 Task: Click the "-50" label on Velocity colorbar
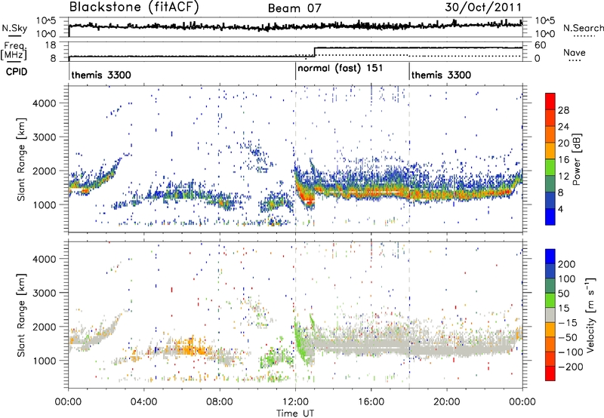[568, 337]
